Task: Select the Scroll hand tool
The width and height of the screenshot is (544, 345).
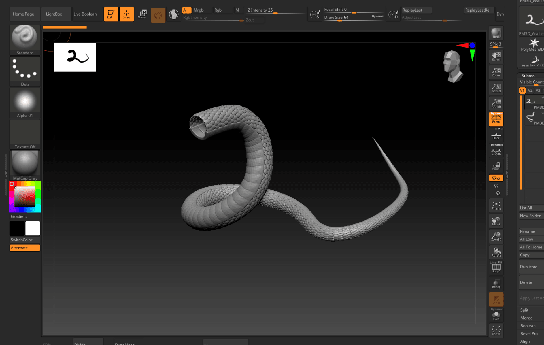Action: (x=496, y=56)
